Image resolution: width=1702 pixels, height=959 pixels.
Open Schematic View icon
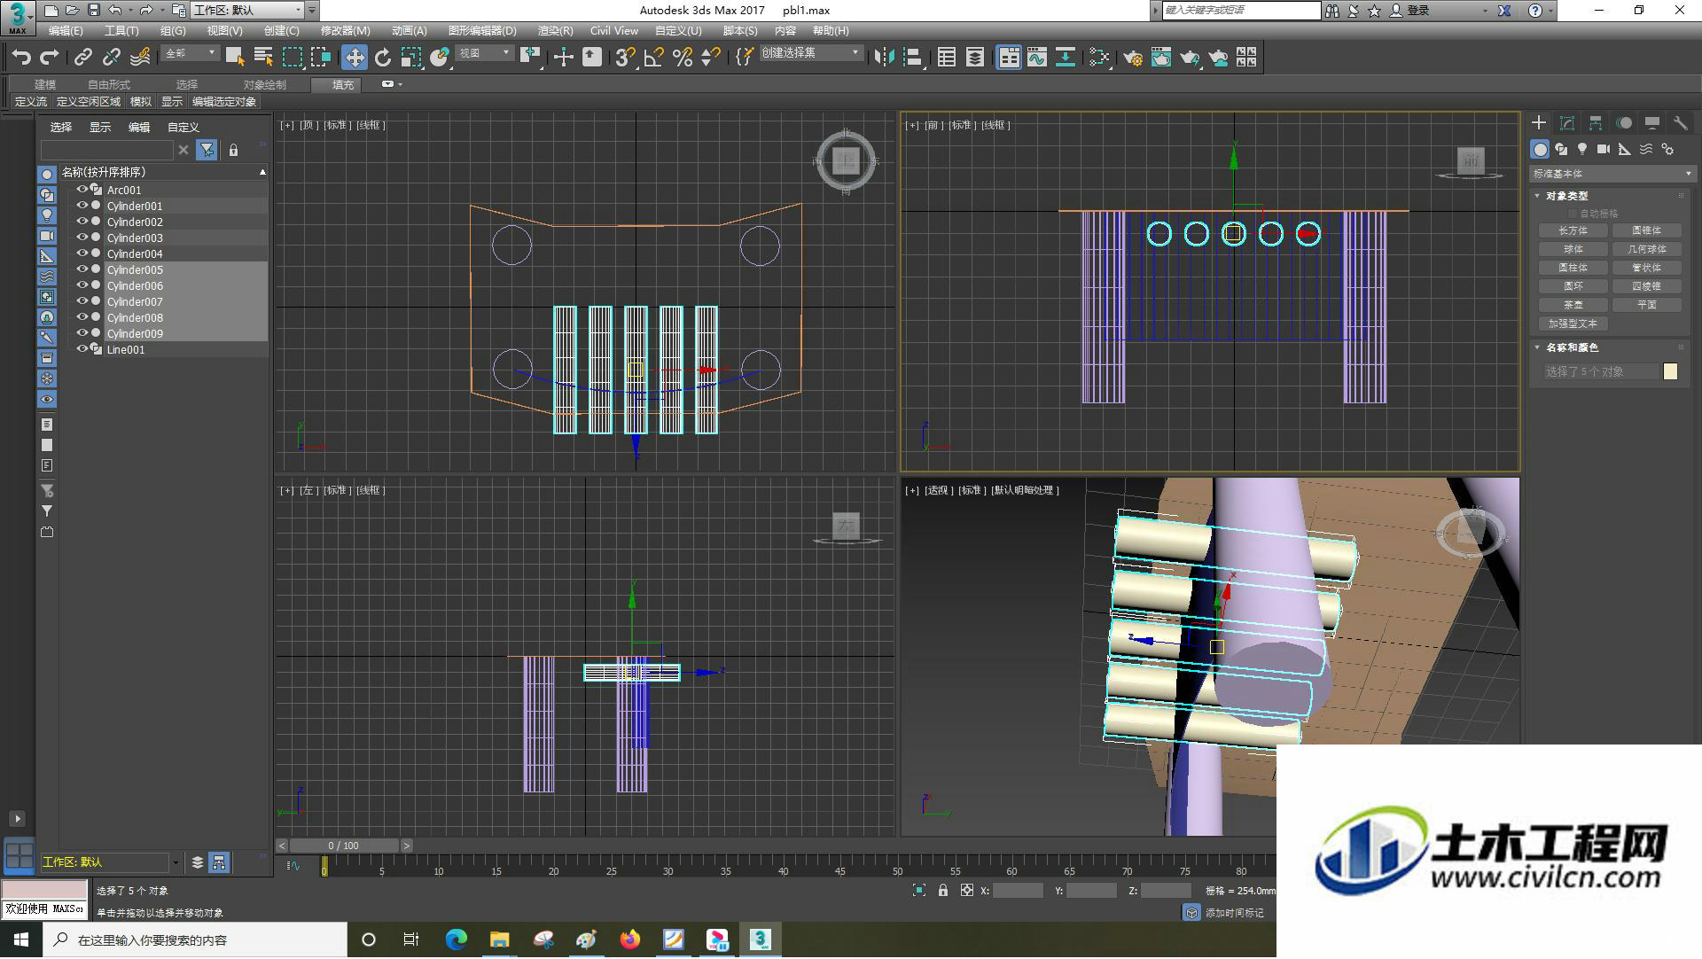click(1066, 58)
